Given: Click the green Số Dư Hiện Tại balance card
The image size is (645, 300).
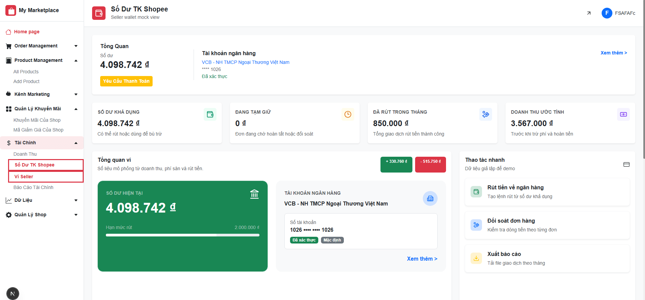Looking at the screenshot, I should tap(183, 226).
